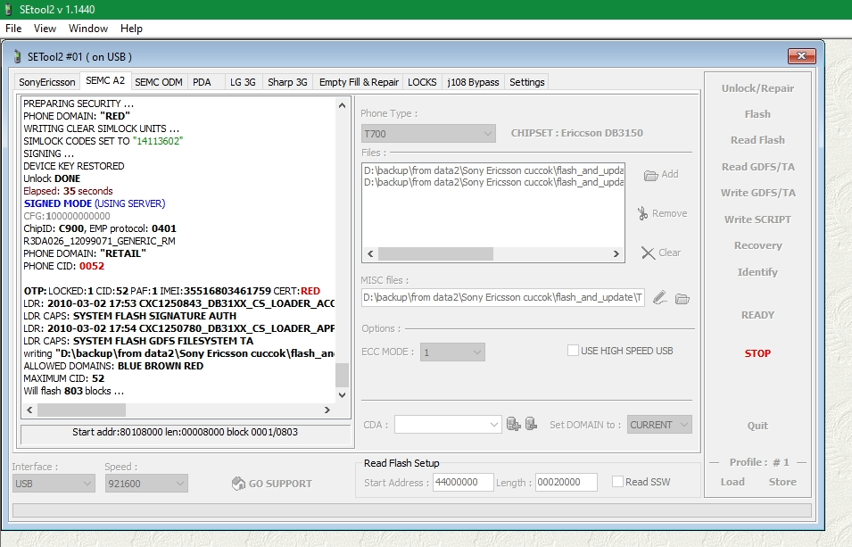This screenshot has height=547, width=852.
Task: Click the second CDA remove icon
Action: tap(531, 425)
